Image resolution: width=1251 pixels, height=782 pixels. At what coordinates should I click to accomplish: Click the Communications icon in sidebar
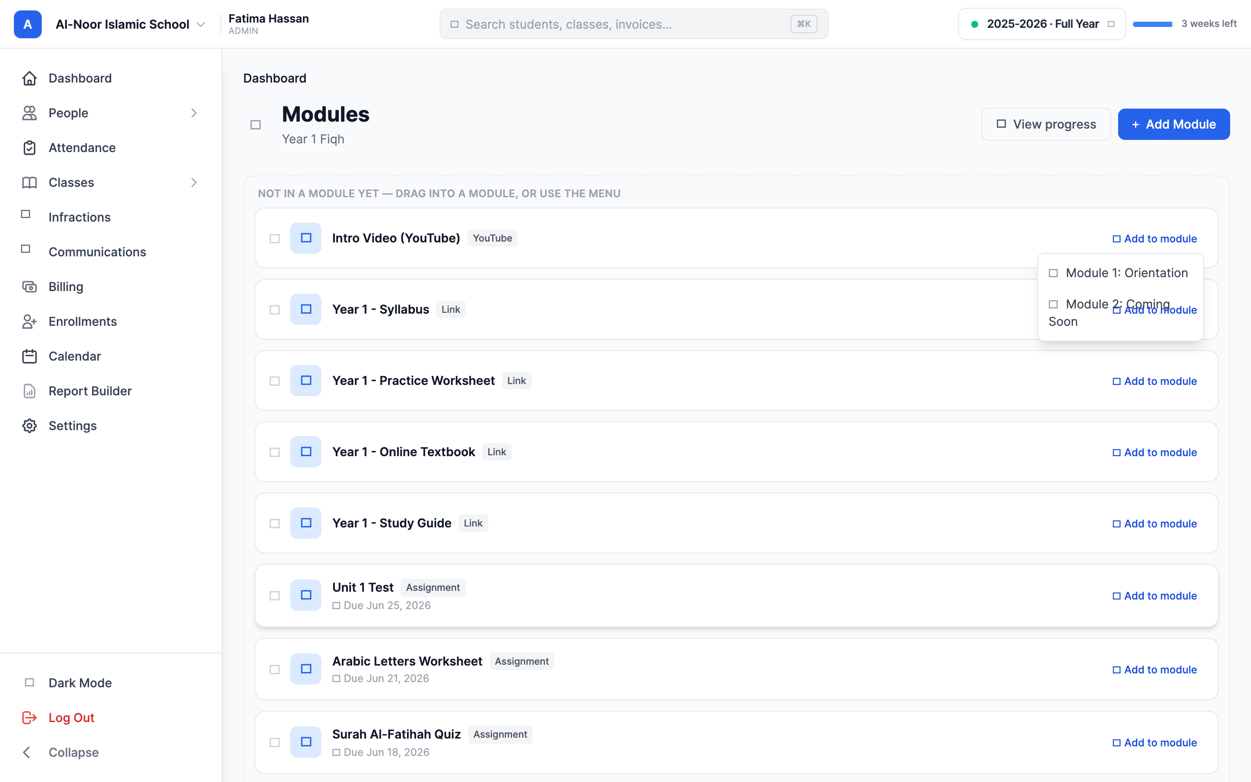(26, 249)
